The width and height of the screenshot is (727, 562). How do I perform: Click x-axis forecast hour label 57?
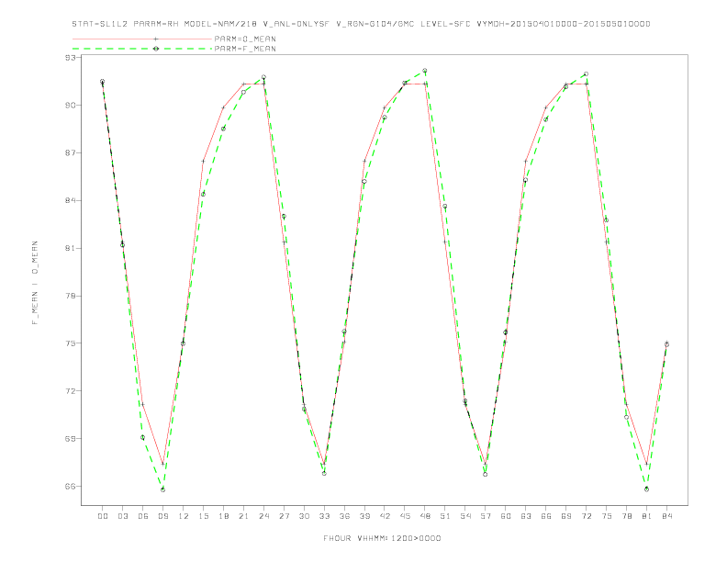[486, 516]
